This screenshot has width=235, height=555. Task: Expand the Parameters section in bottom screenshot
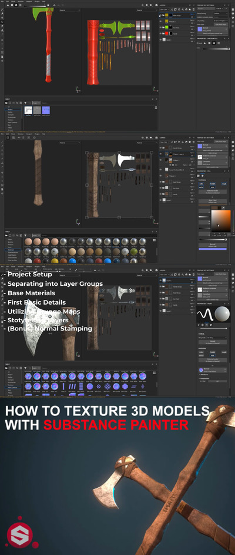(x=205, y=378)
